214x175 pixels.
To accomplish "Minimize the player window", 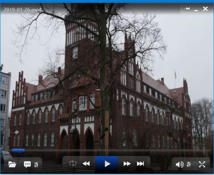I will click(196, 11).
